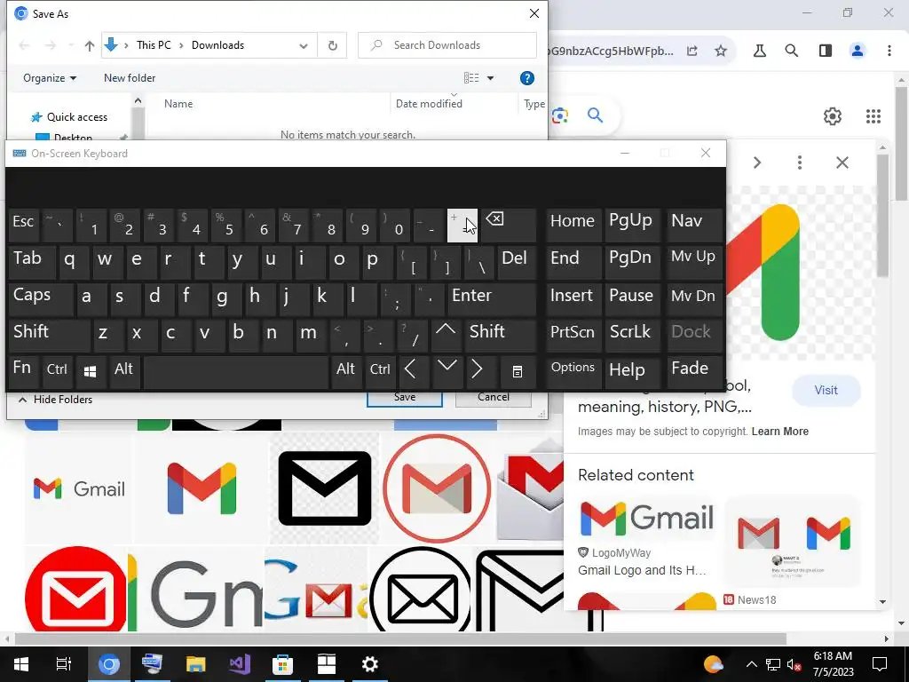Click the share icon in the address bar

click(x=692, y=51)
